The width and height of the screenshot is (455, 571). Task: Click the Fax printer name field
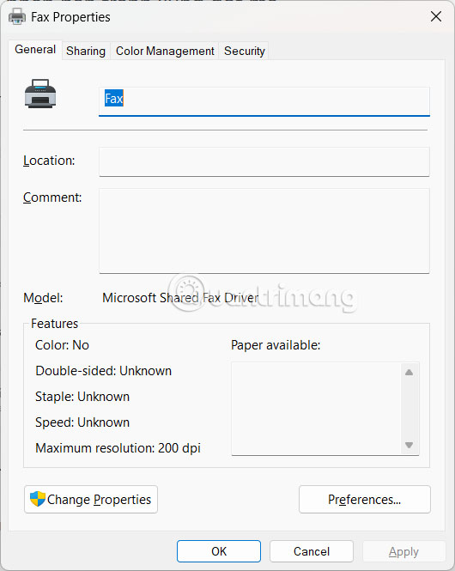coord(264,101)
